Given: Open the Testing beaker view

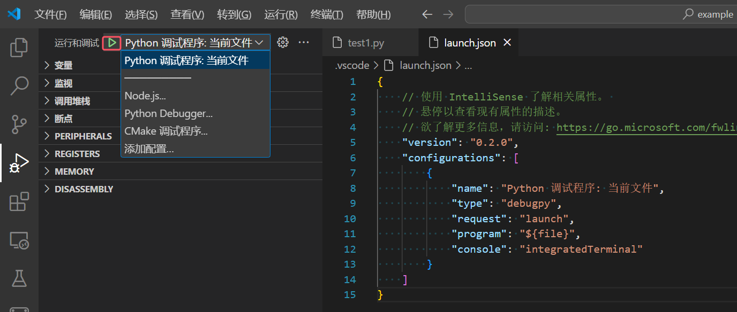Looking at the screenshot, I should click(19, 278).
